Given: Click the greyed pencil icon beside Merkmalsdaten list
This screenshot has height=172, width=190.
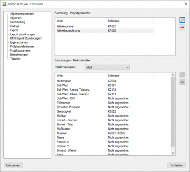Looking at the screenshot, I should (182, 75).
